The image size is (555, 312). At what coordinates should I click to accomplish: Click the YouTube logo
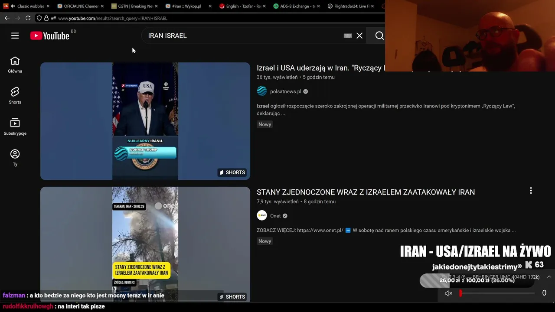(x=50, y=36)
